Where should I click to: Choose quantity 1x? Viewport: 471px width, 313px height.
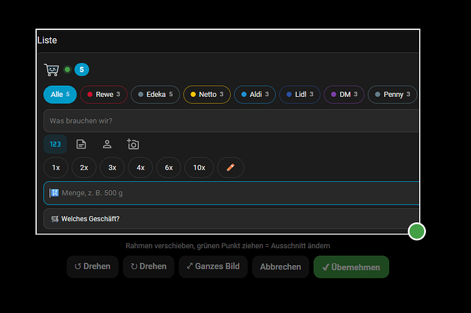coord(56,168)
